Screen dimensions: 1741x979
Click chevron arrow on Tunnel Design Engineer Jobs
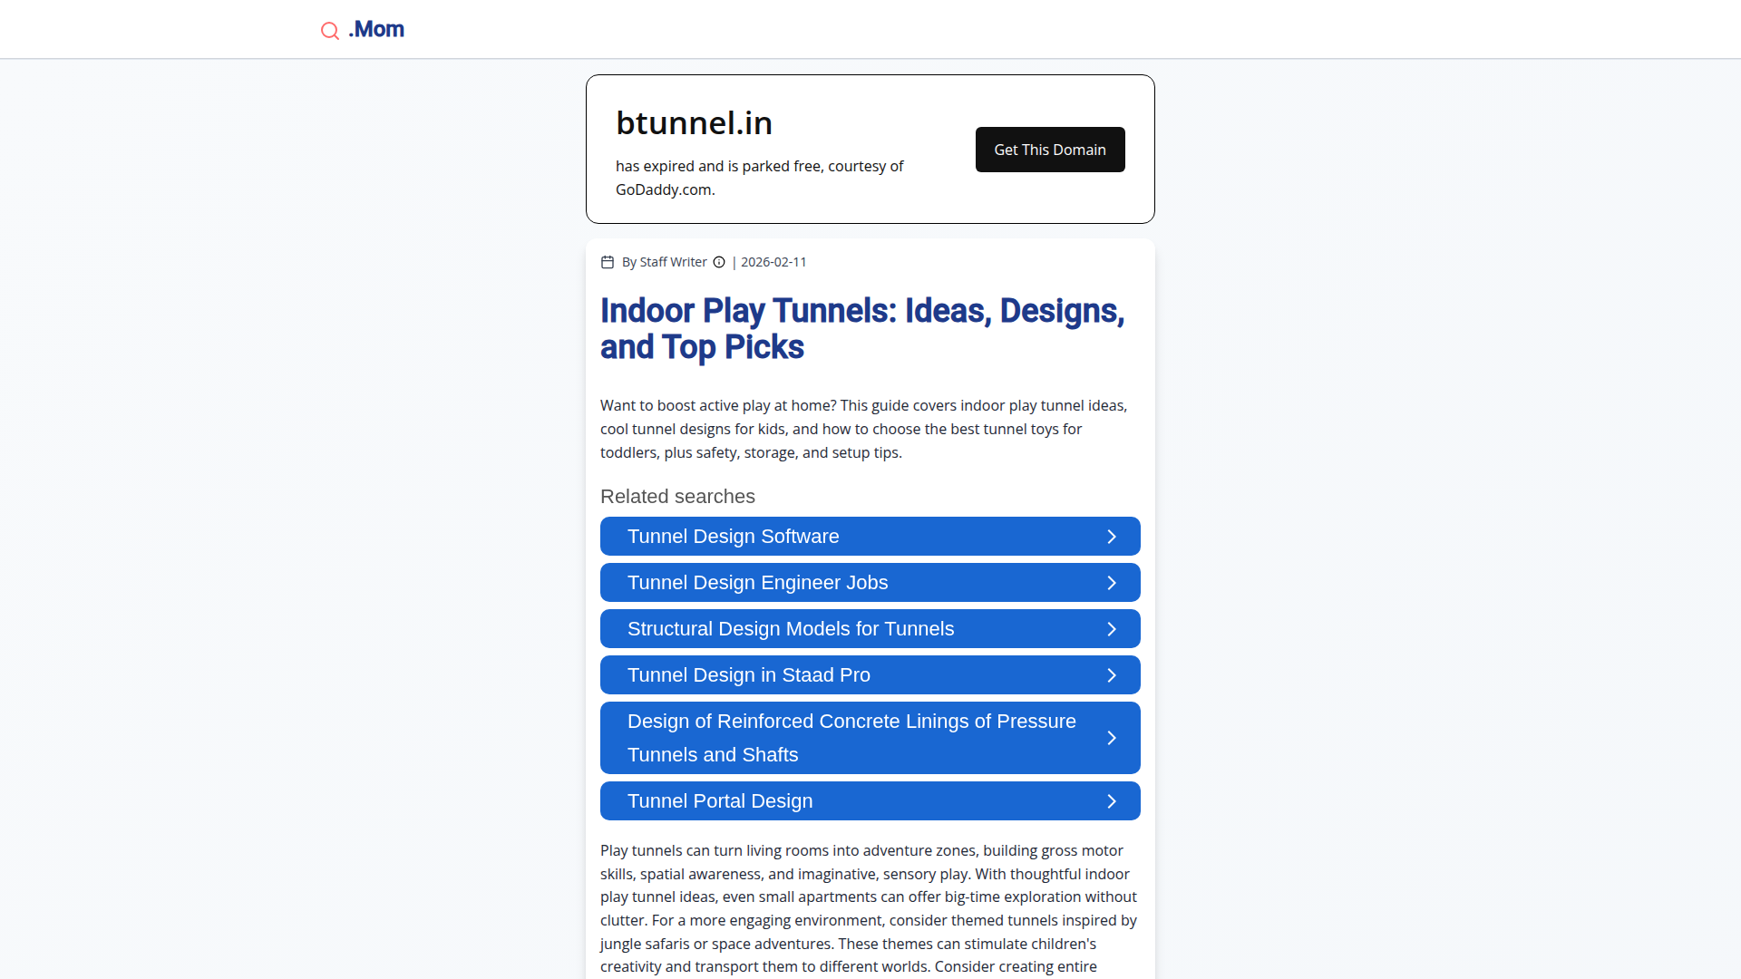point(1112,583)
